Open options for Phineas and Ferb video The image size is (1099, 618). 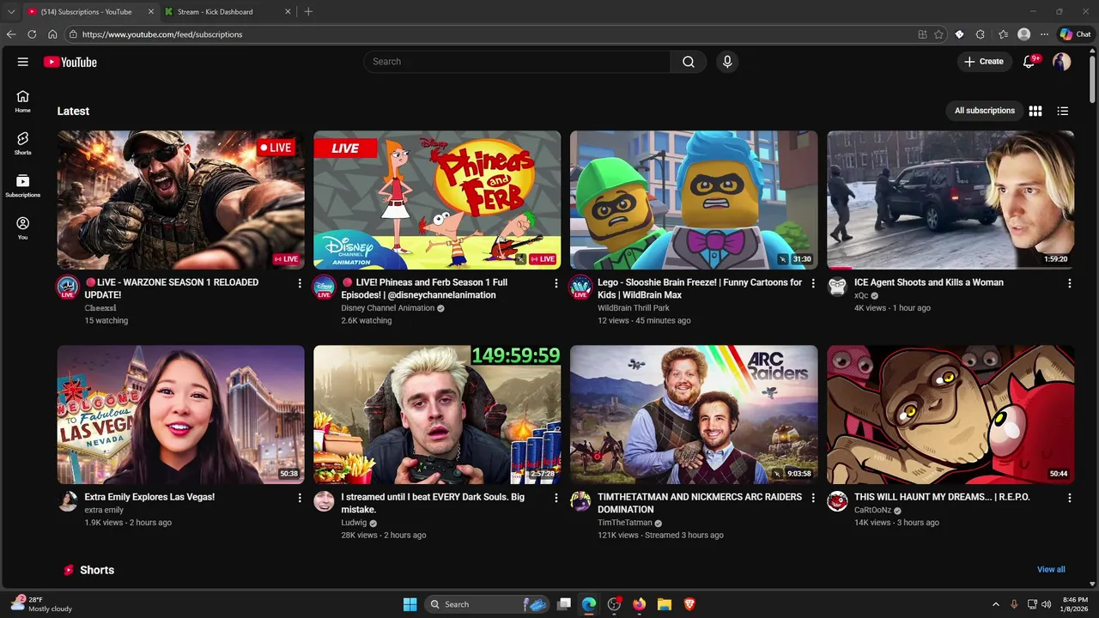[556, 283]
